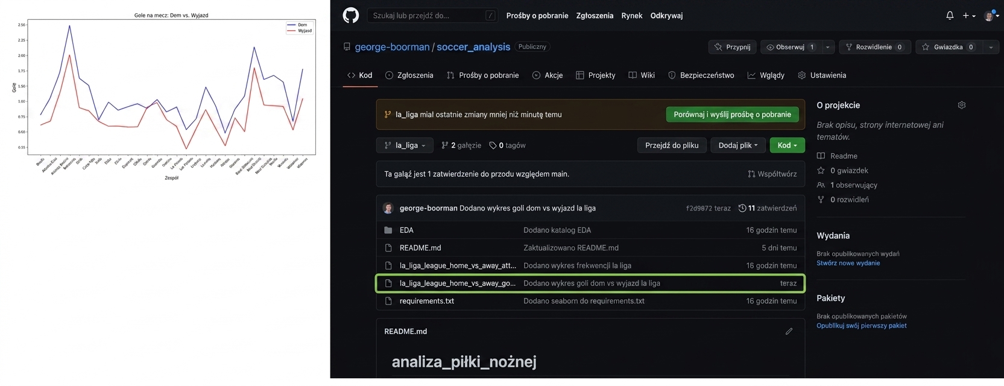Open the EDA folder

tap(406, 230)
